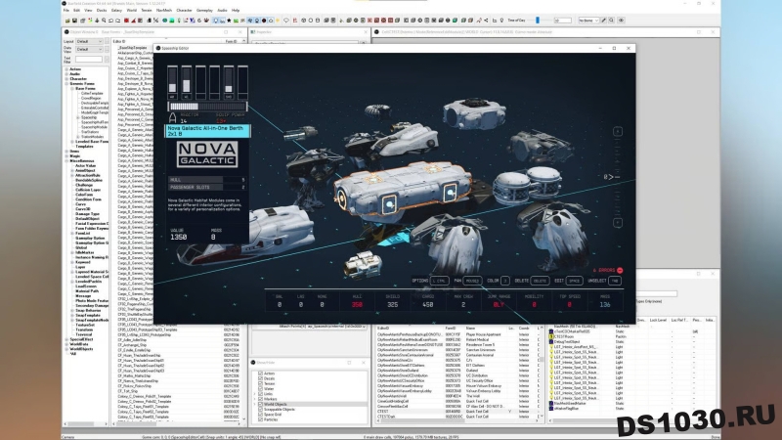782x440 pixels.
Task: Expand the Audio tree node
Action: pos(66,74)
